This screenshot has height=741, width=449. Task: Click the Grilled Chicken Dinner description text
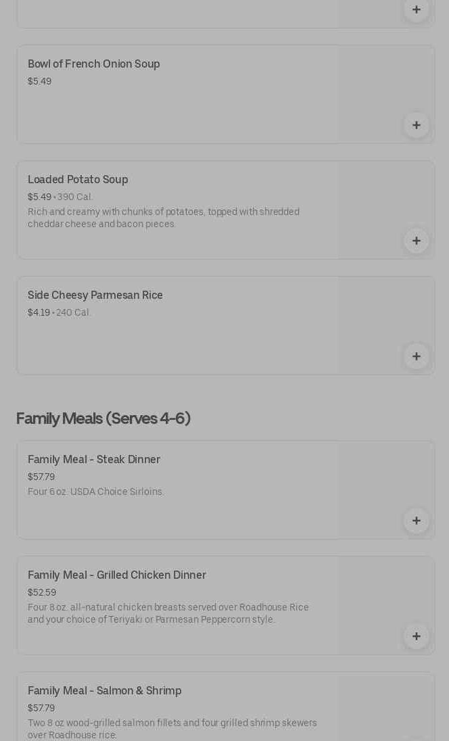(x=168, y=613)
